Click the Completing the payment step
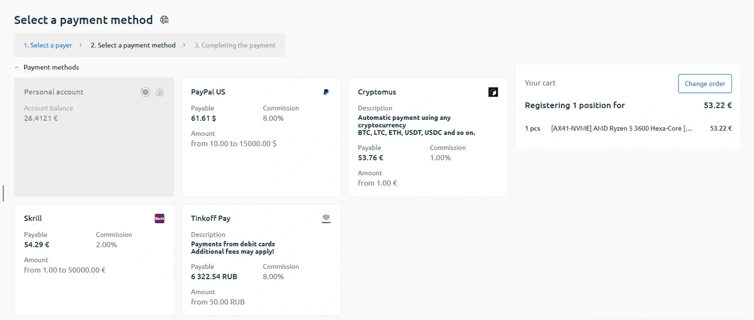754x320 pixels. [235, 45]
